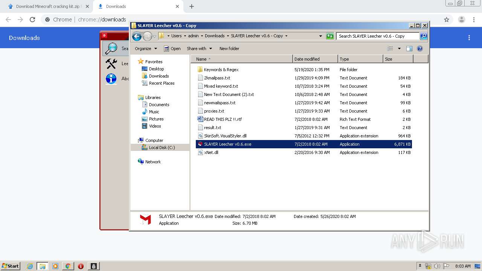Click the Open button in Explorer toolbar
The image size is (482, 271).
tap(172, 49)
